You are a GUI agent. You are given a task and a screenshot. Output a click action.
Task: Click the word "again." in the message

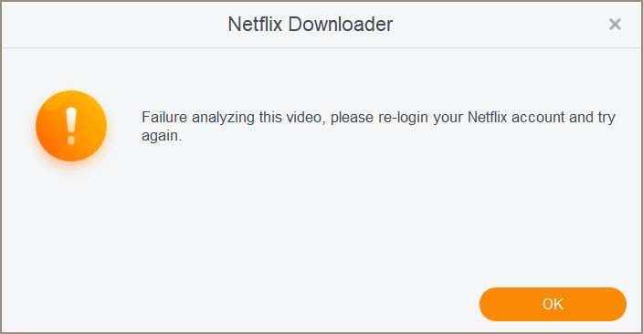pyautogui.click(x=162, y=136)
